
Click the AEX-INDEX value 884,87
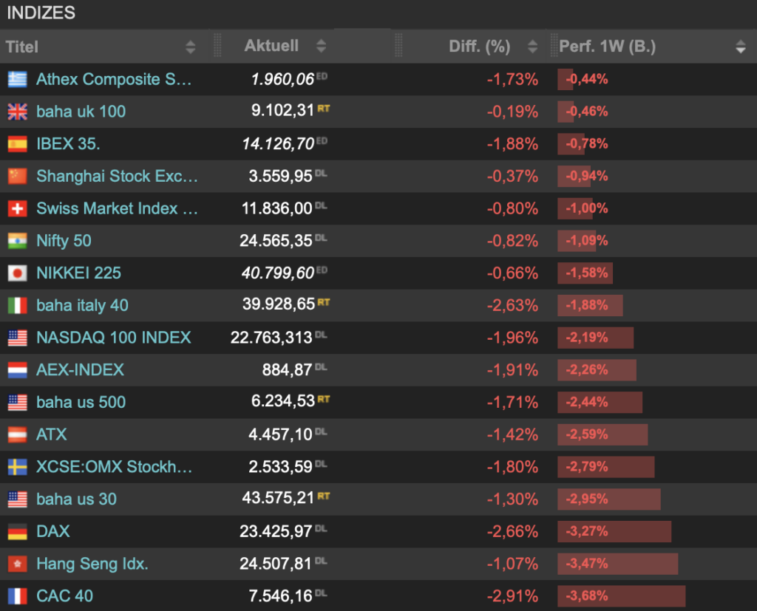(x=288, y=370)
